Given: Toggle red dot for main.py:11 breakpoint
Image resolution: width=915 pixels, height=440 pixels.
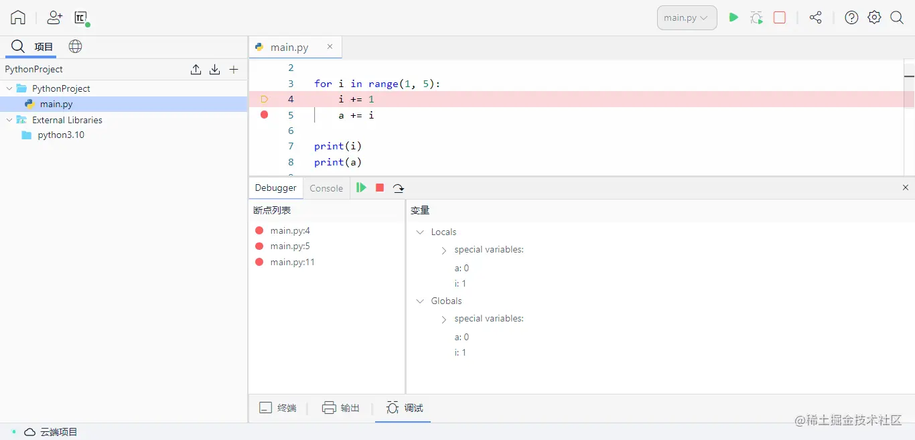Looking at the screenshot, I should pos(259,262).
